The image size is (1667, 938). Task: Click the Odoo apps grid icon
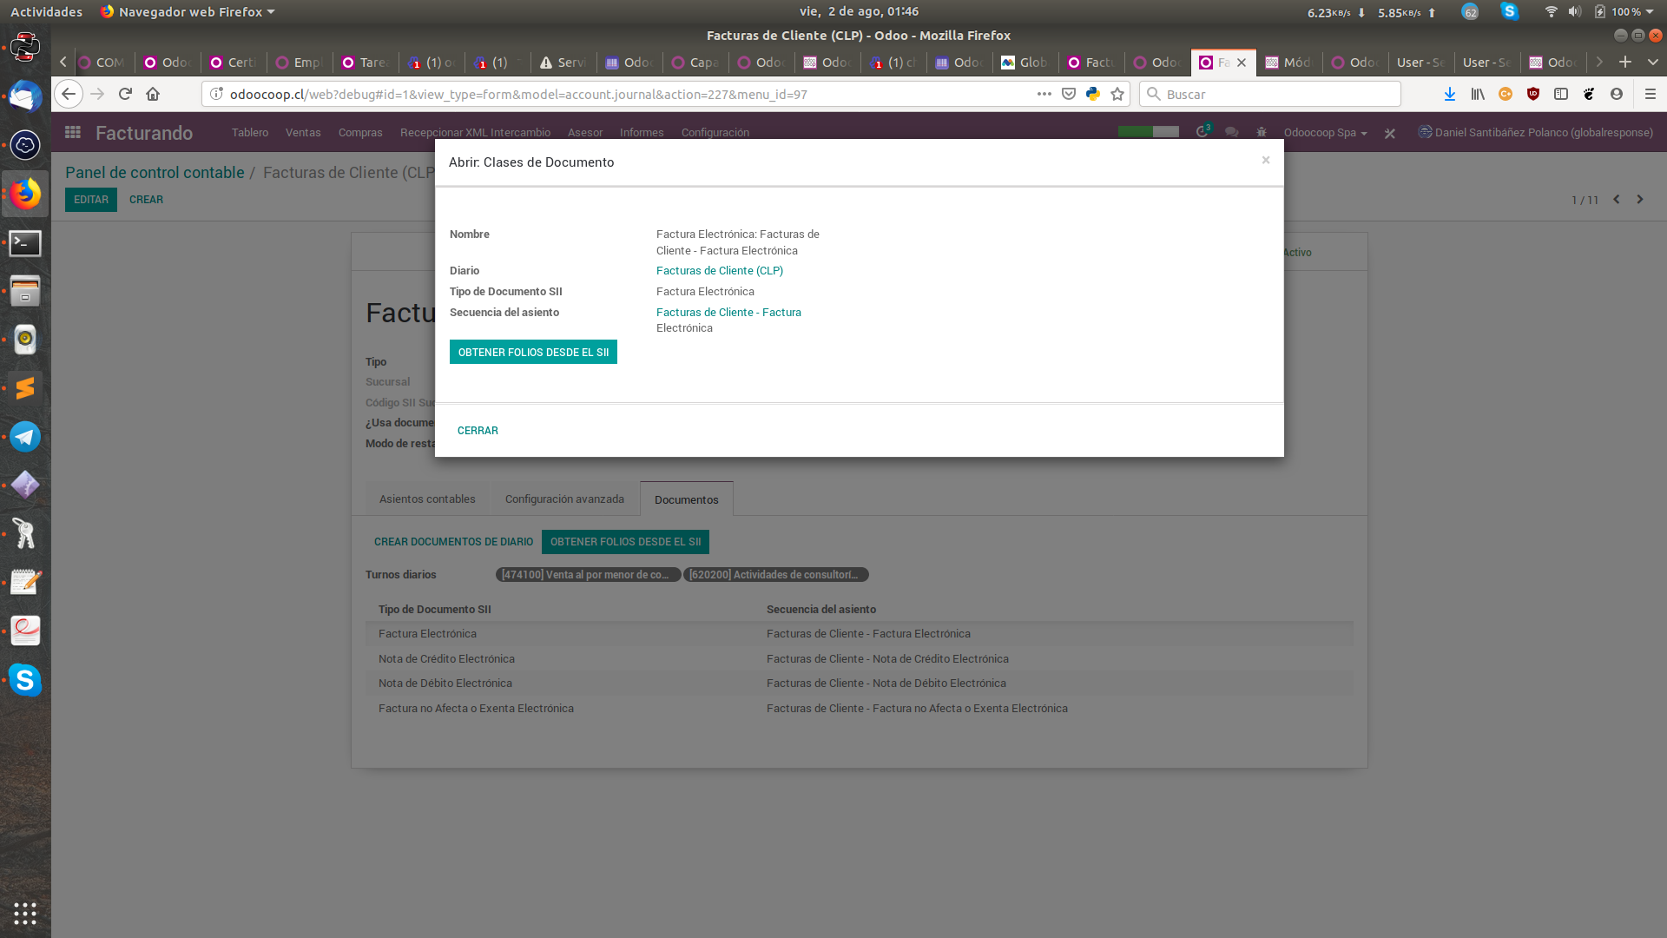pos(71,132)
